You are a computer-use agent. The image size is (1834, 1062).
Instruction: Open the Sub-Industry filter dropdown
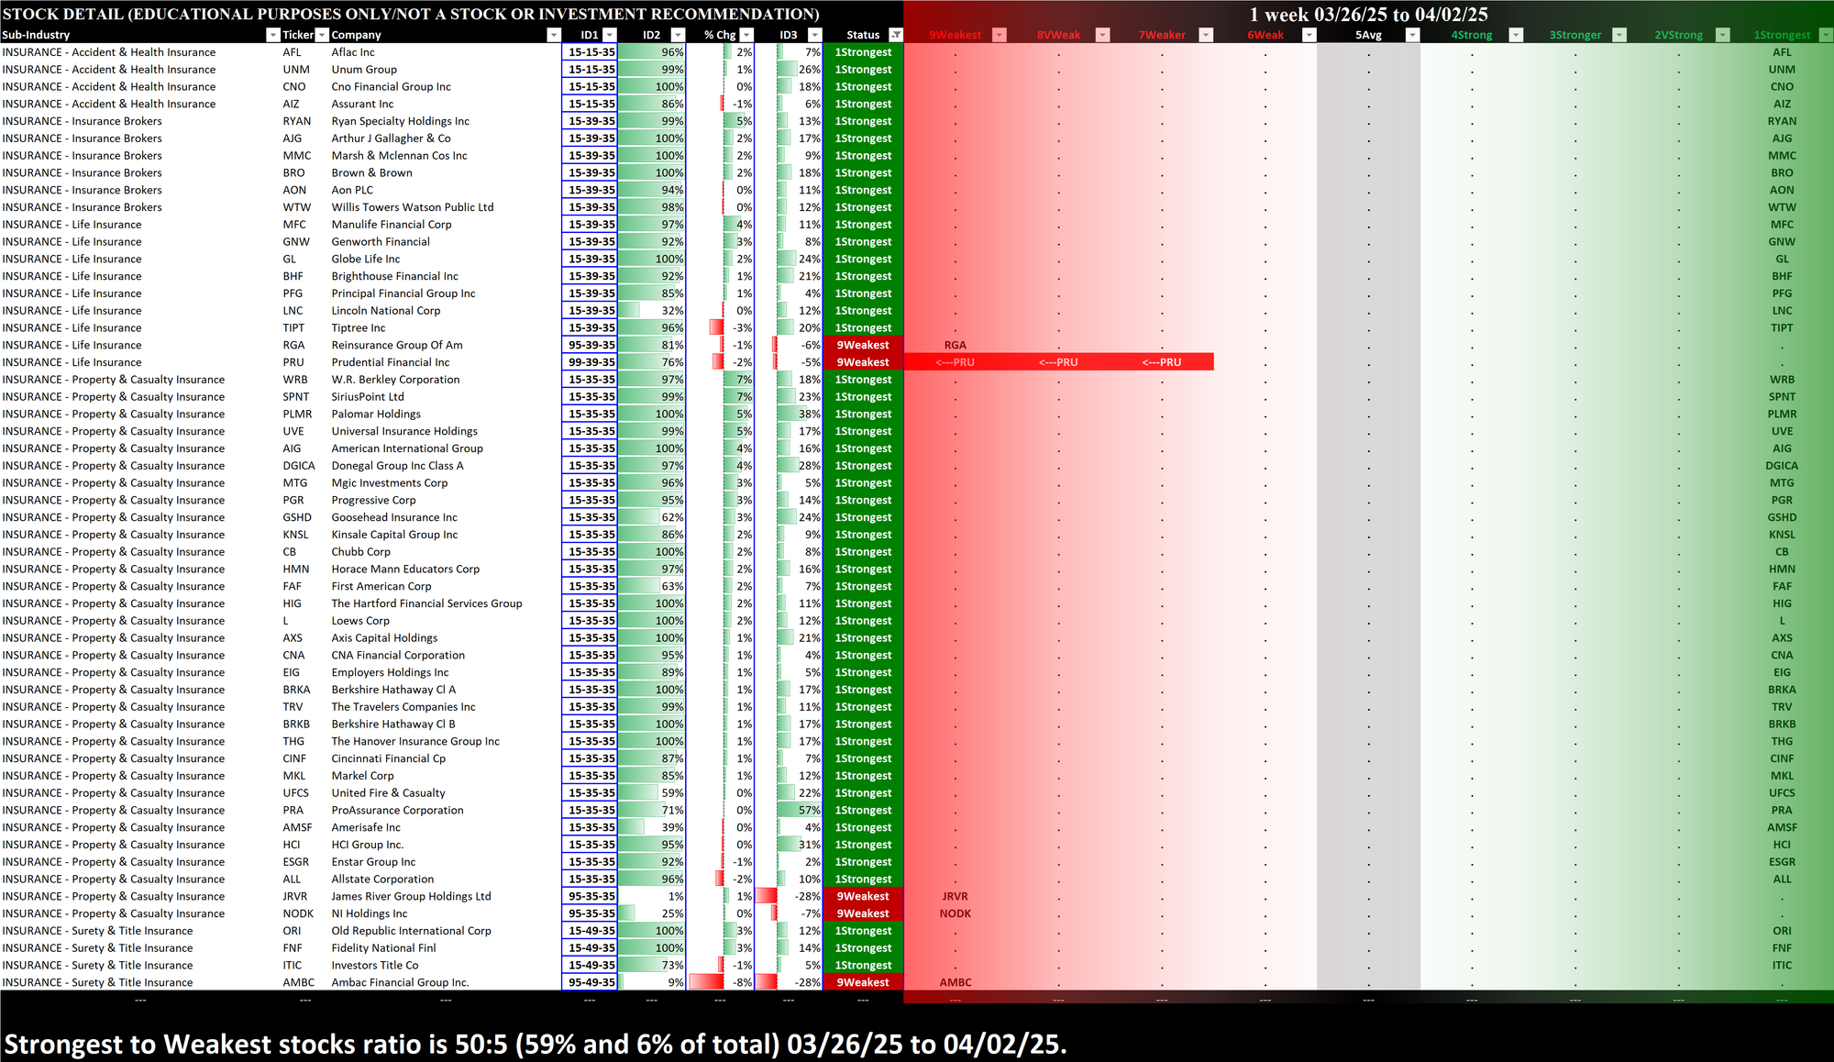pyautogui.click(x=272, y=35)
